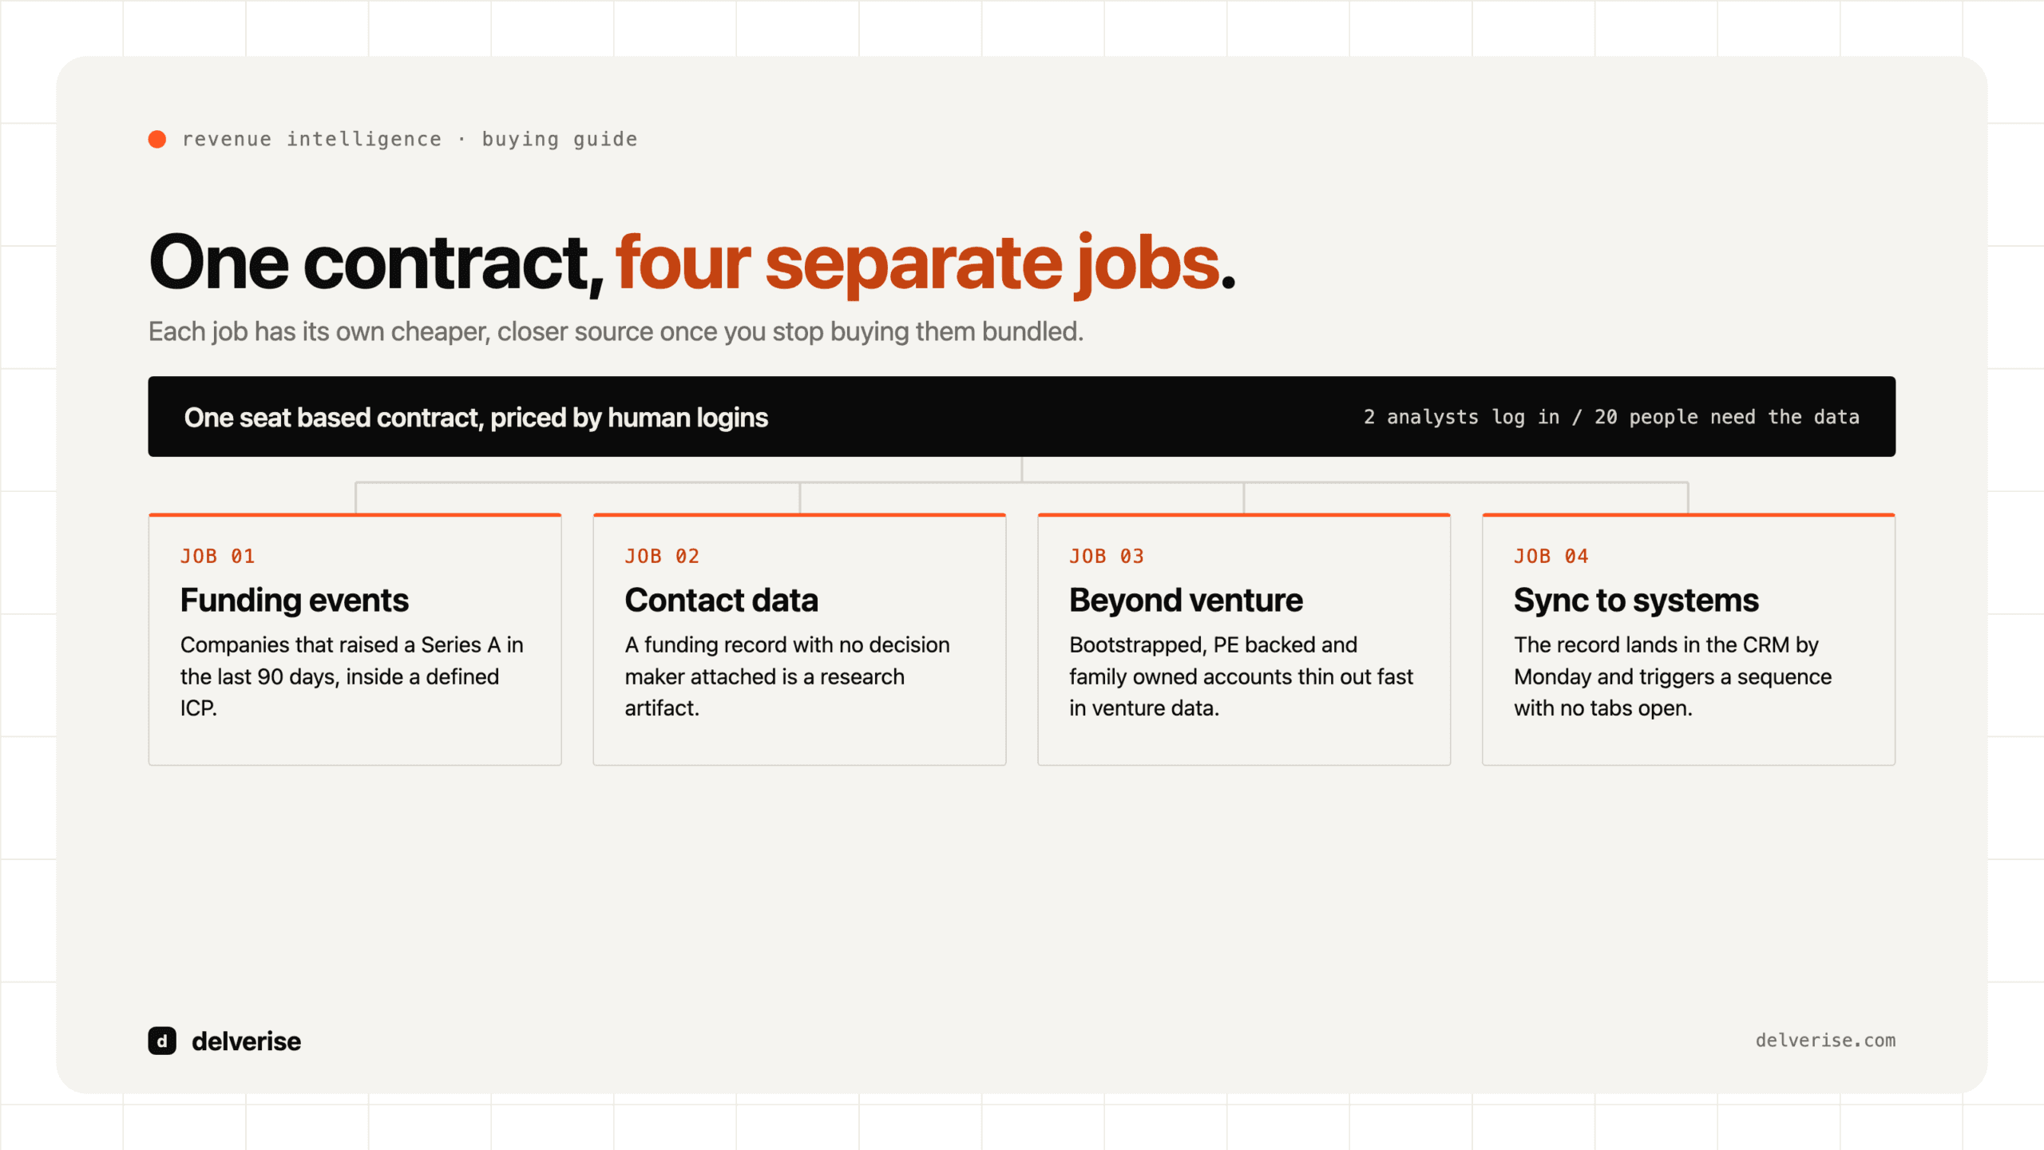Click the JOB 01 label

pos(218,557)
